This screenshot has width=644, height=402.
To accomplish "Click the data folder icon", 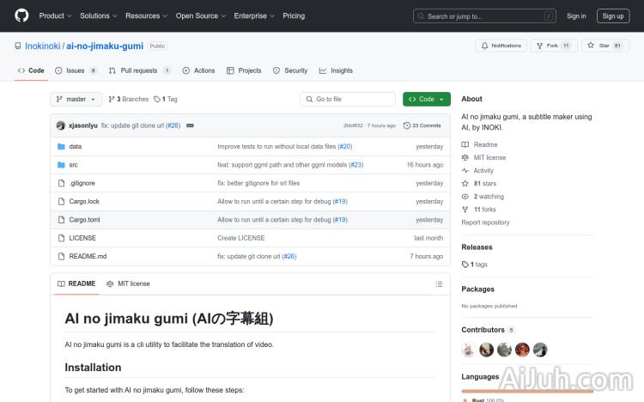I will coord(61,146).
